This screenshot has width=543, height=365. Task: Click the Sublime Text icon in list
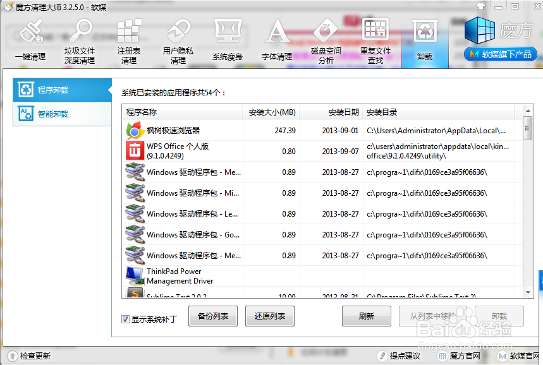(x=135, y=292)
